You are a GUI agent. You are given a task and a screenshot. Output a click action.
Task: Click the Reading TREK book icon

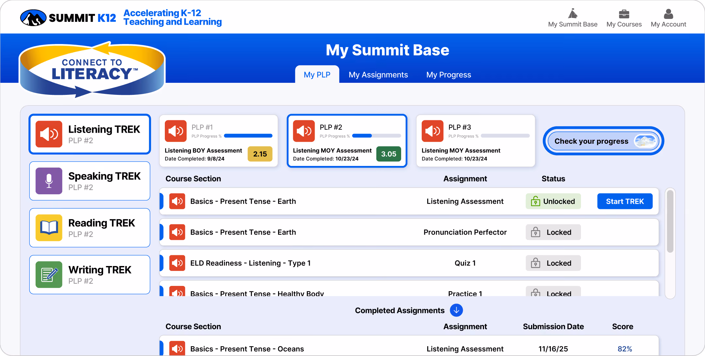[49, 228]
